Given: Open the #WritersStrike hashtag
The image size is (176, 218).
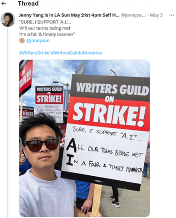Looking at the screenshot, I should tap(34, 53).
